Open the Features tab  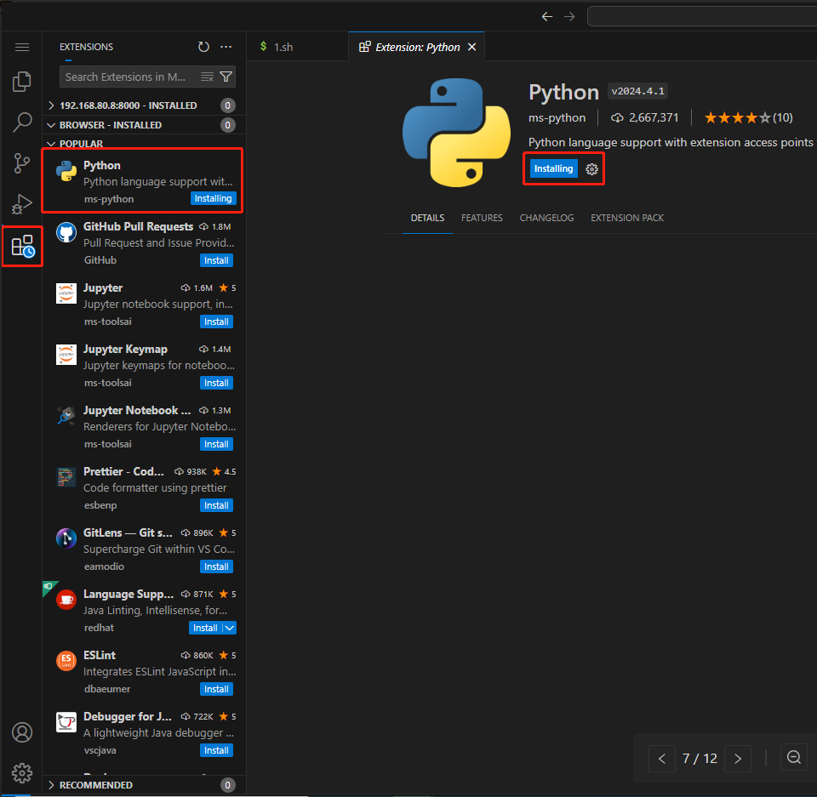pos(482,218)
